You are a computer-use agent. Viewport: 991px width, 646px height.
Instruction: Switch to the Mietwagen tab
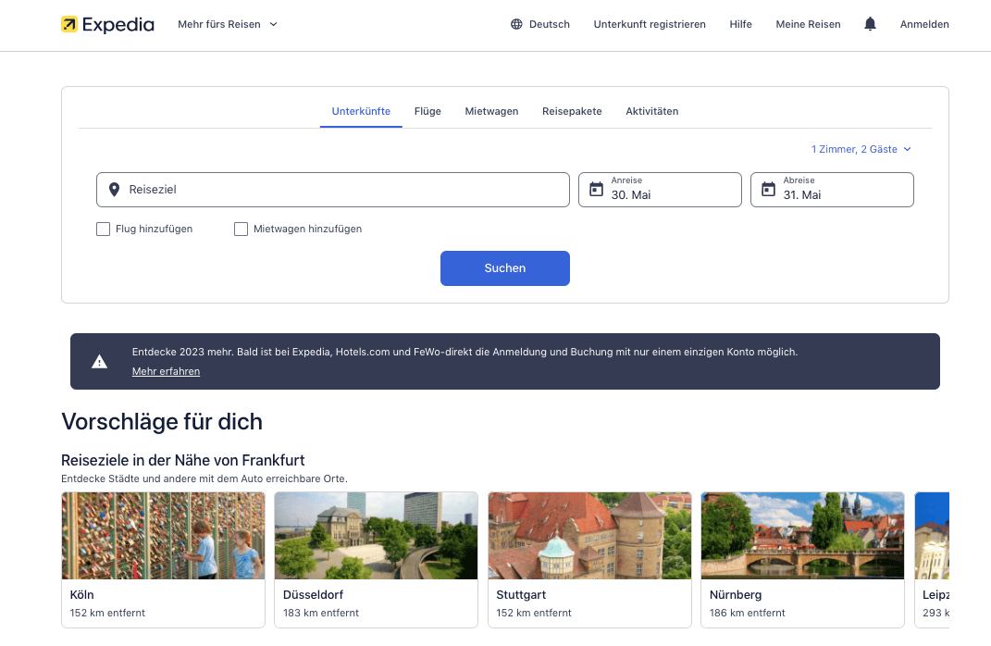click(491, 111)
